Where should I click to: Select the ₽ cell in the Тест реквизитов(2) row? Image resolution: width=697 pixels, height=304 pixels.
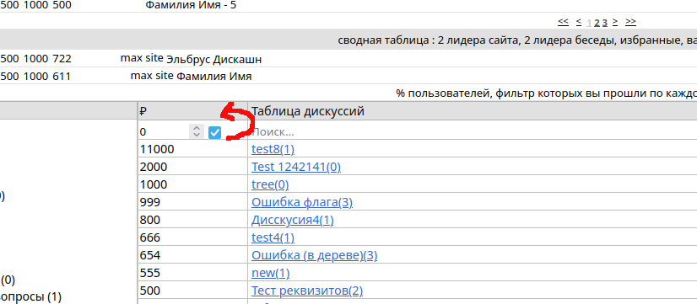192,291
